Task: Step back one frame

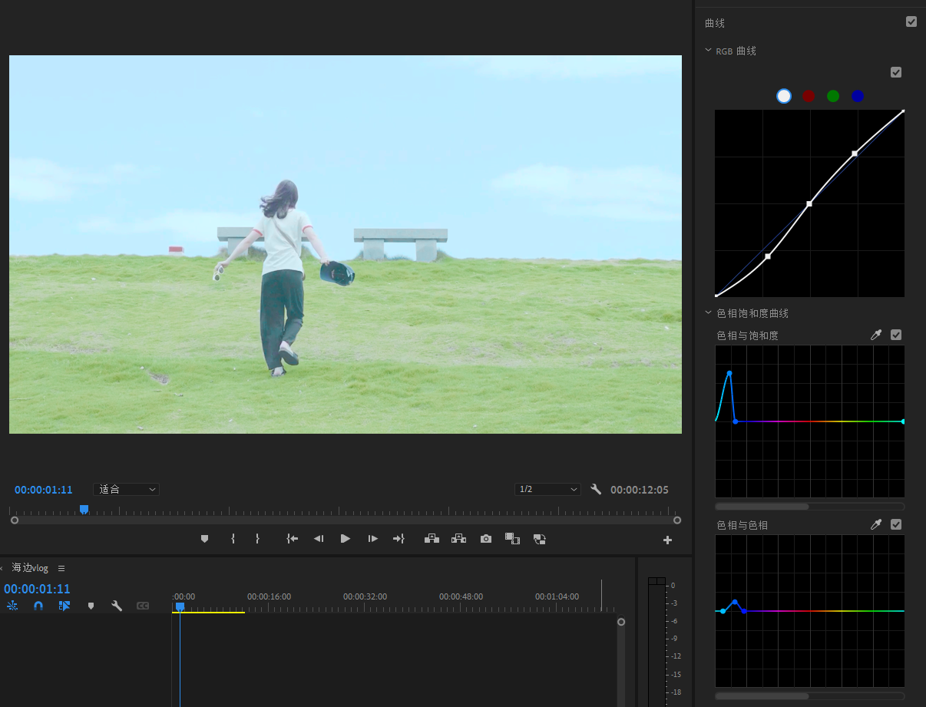Action: tap(319, 539)
